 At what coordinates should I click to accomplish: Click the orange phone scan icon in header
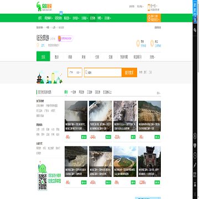pyautogui.click(x=149, y=8)
